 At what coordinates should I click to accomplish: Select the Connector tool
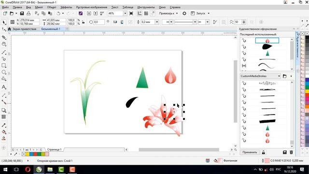(4, 102)
